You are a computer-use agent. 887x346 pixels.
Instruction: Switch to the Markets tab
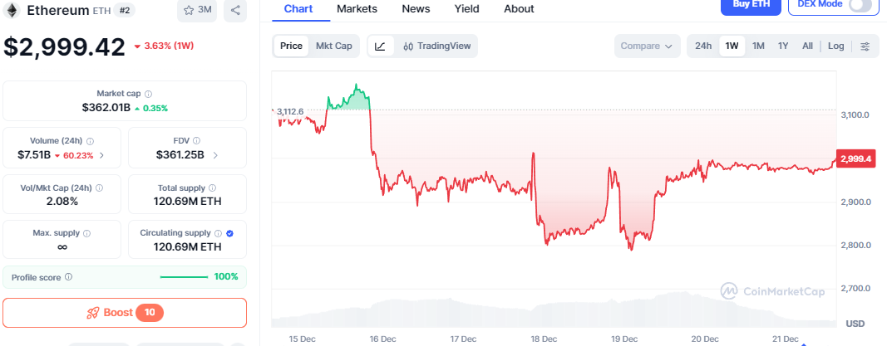357,9
